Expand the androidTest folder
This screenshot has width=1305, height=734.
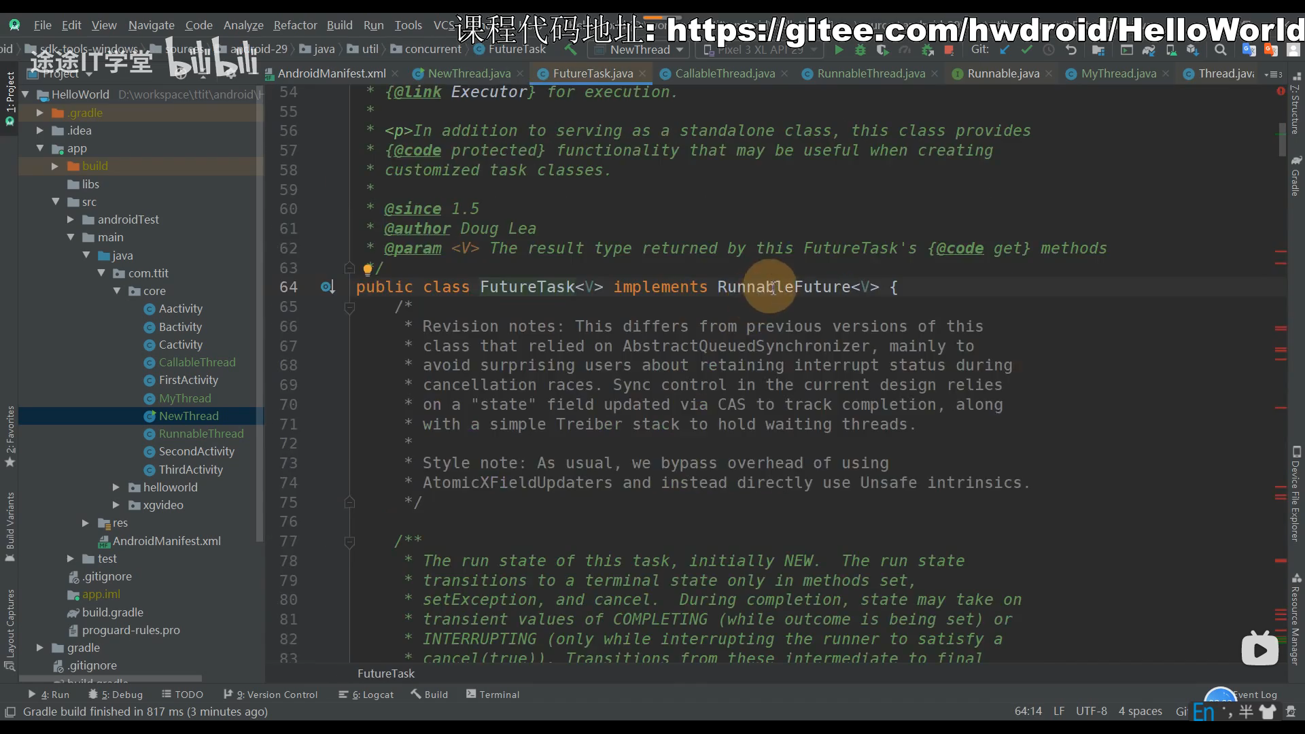pyautogui.click(x=71, y=220)
